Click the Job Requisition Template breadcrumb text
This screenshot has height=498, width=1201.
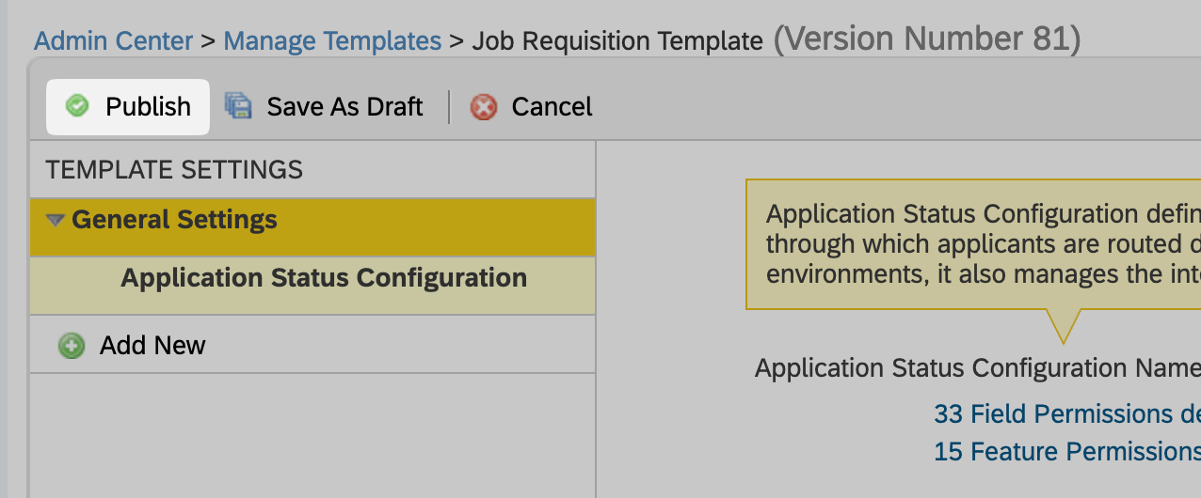tap(617, 41)
